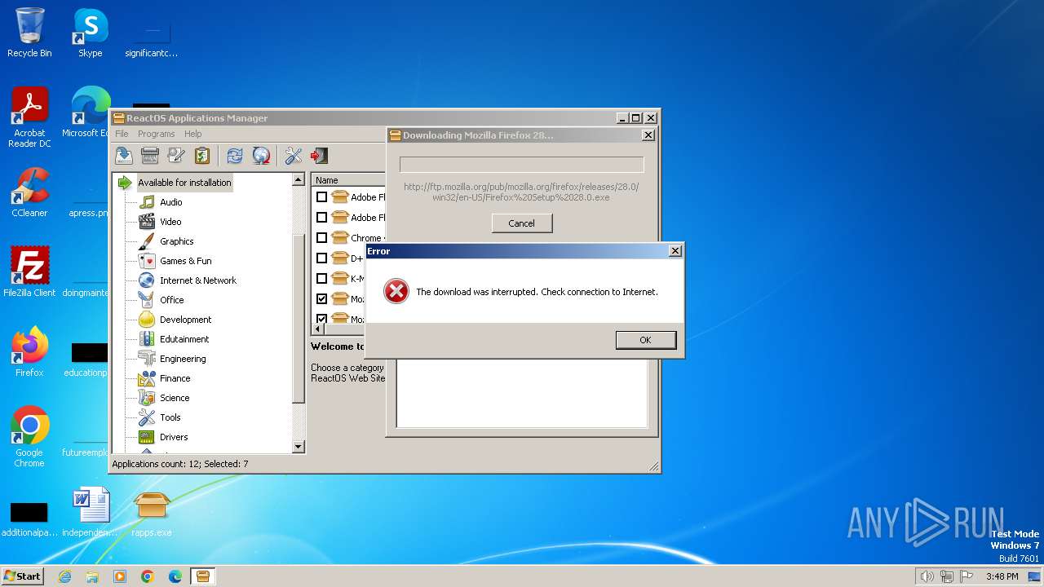Click the Install toolbar icon
This screenshot has width=1044, height=587.
[x=124, y=156]
